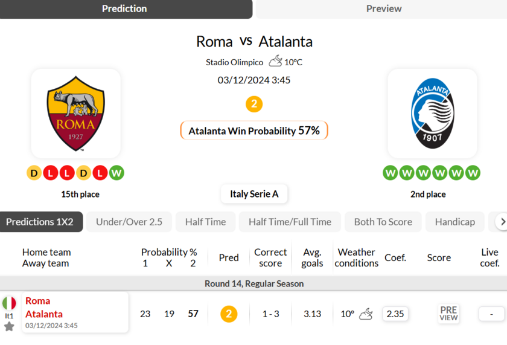
Task: Click the Roma club crest logo
Action: (75, 114)
